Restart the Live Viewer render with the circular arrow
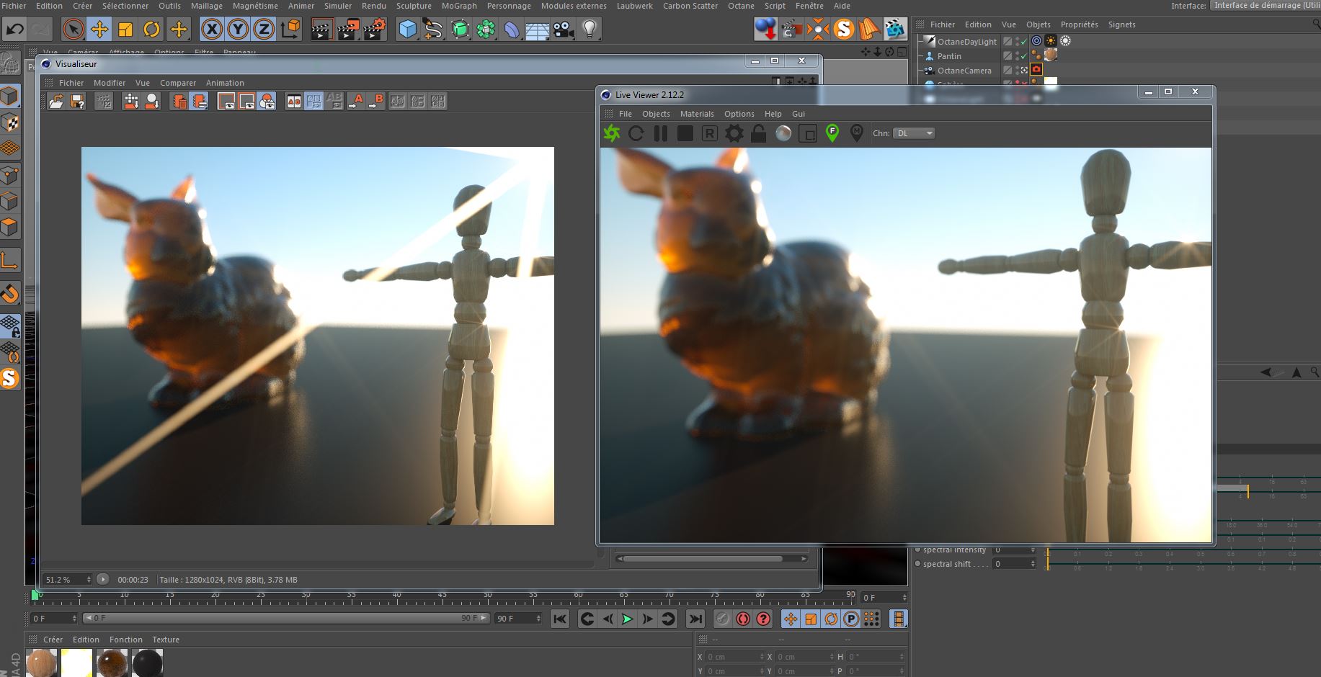Viewport: 1321px width, 677px height. [x=636, y=133]
